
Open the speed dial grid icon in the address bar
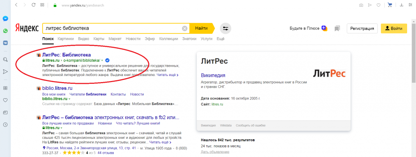(x=42, y=5)
